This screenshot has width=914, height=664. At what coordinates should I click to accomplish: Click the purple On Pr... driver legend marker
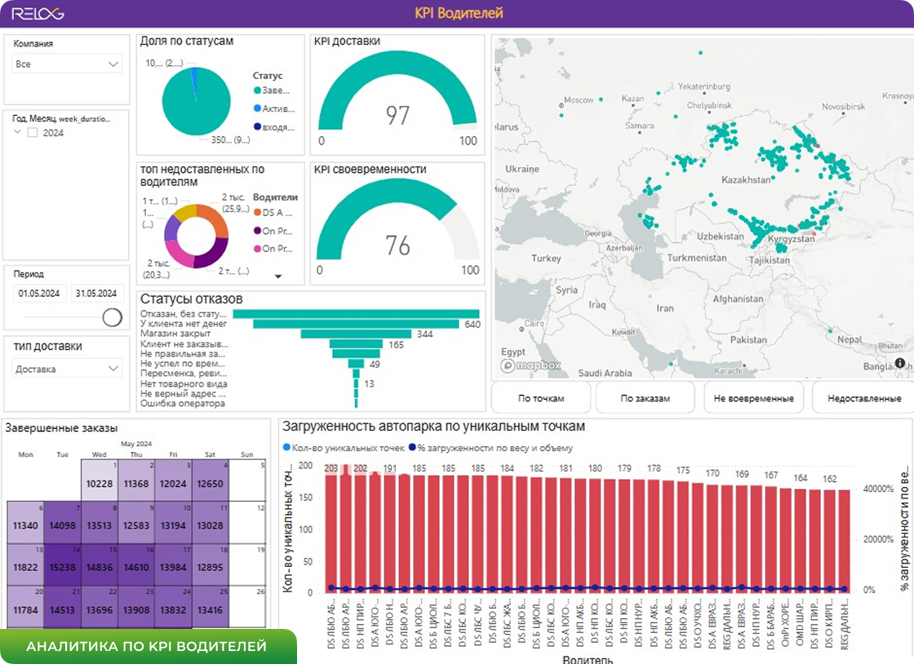point(257,231)
